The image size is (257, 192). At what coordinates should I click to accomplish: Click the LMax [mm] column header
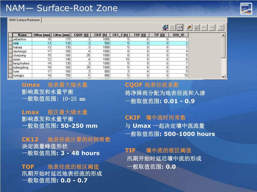pyautogui.click(x=61, y=35)
